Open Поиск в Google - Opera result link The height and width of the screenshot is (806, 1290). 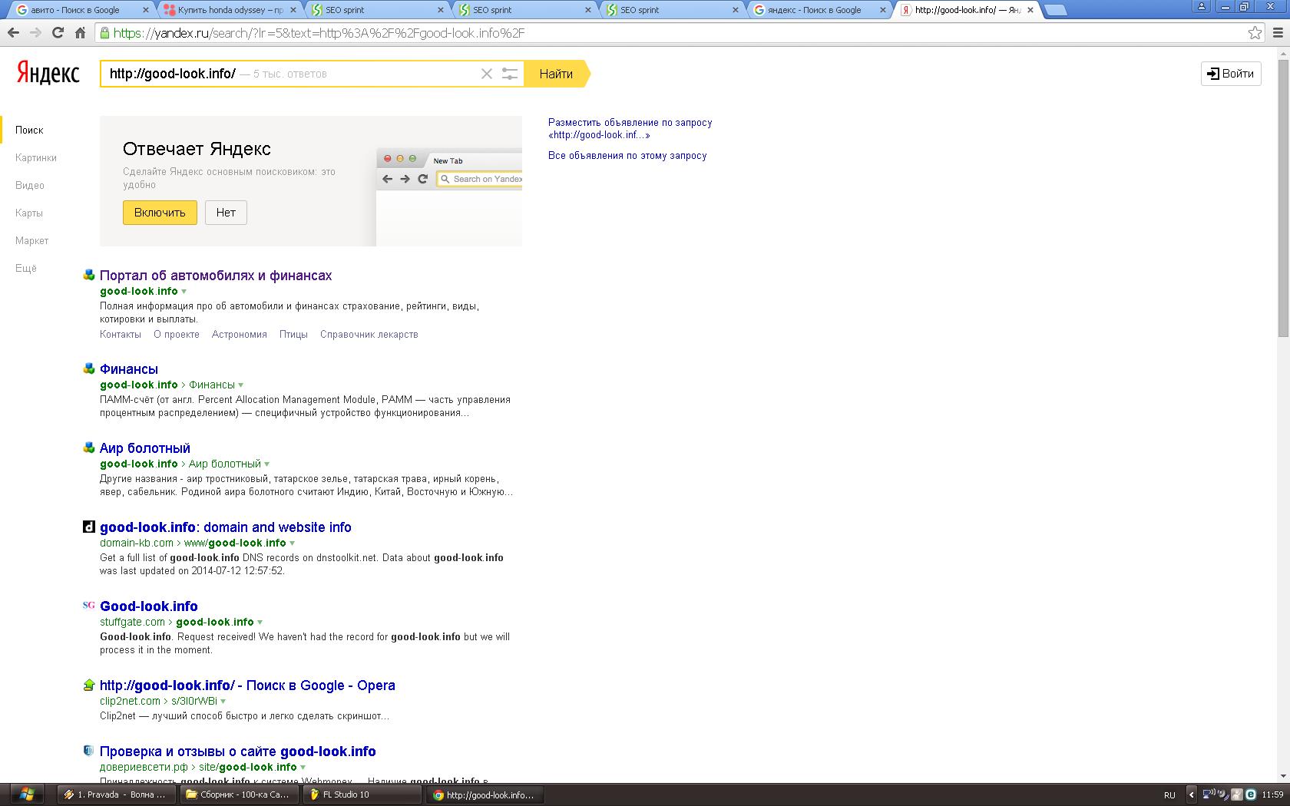247,685
